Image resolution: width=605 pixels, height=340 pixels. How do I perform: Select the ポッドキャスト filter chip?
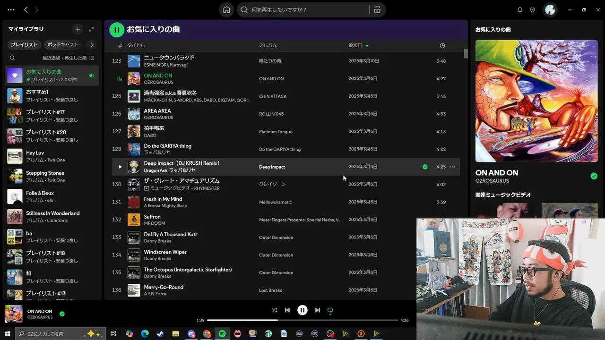(x=63, y=44)
